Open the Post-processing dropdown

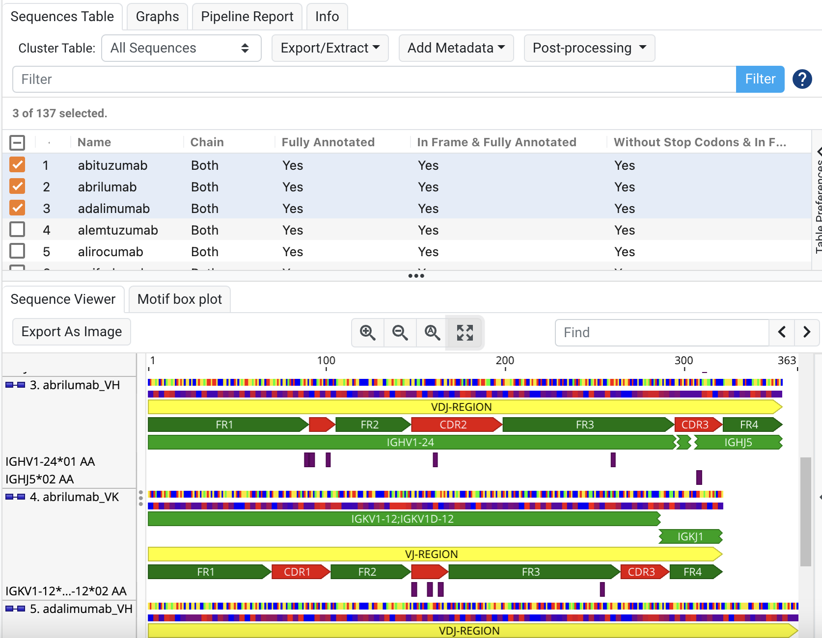[x=589, y=48]
